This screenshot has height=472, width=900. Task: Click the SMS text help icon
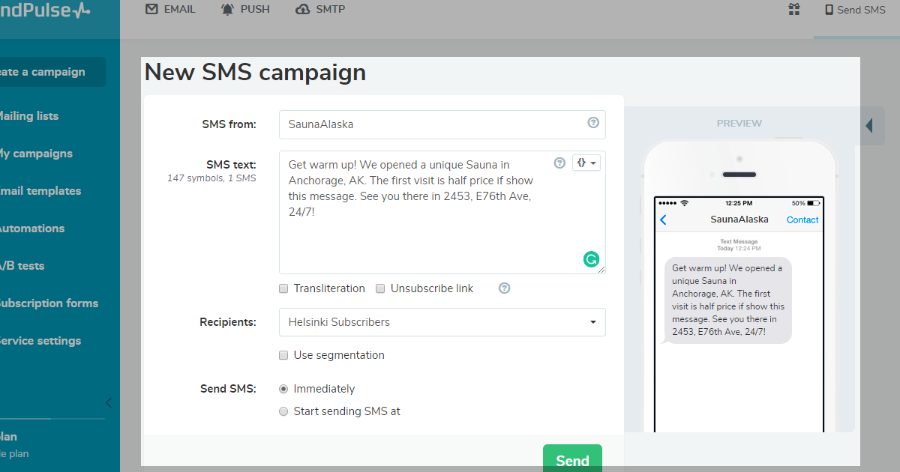[x=559, y=163]
